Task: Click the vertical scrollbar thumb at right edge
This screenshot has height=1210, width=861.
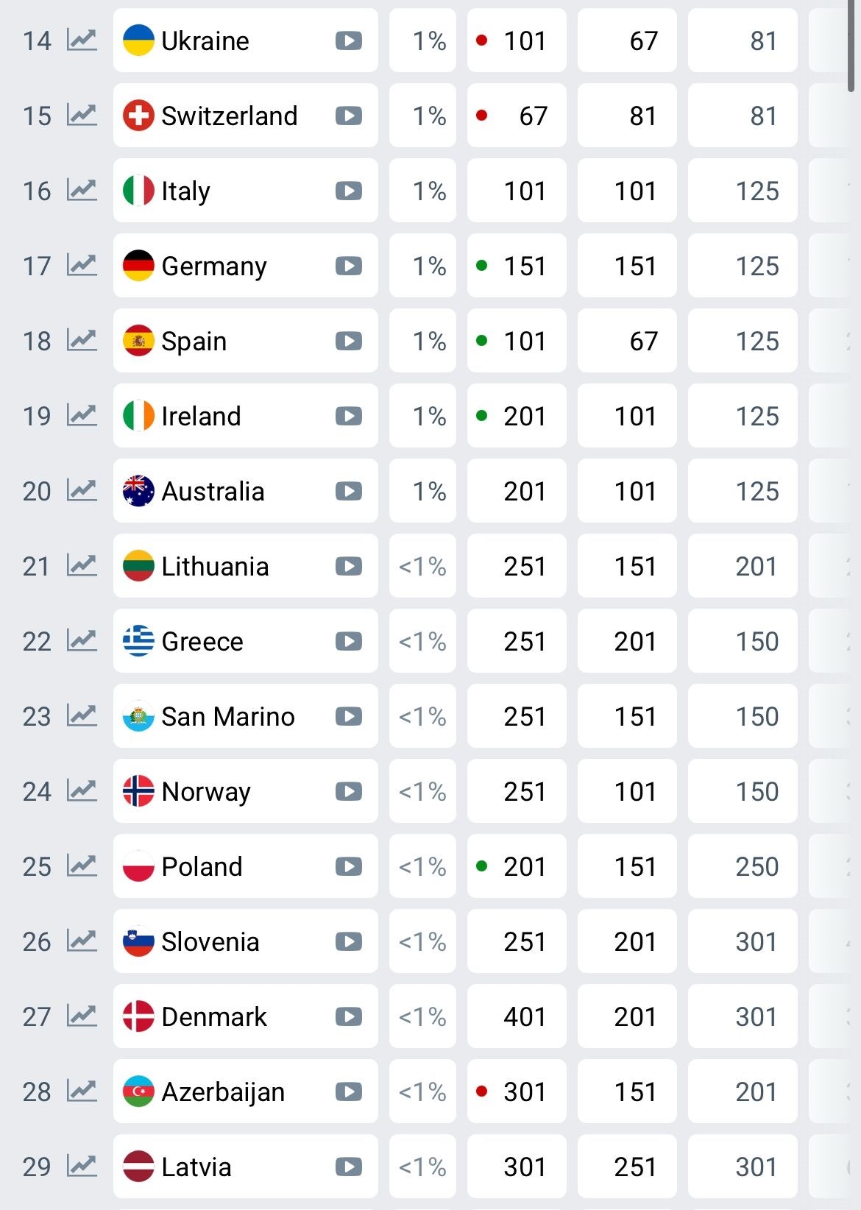Action: (x=851, y=46)
